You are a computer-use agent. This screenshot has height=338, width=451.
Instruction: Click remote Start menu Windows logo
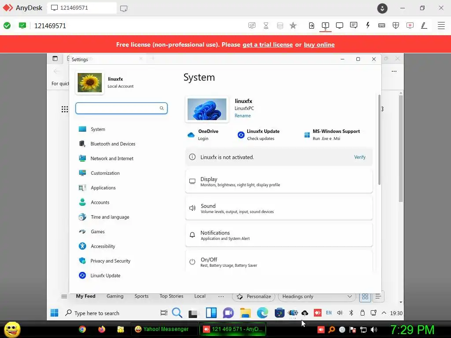[x=54, y=313]
